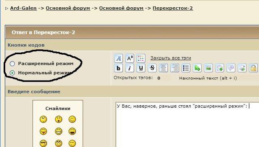Apply italic formatting with the i button
Screen dimensions: 259x147
pyautogui.click(x=129, y=68)
